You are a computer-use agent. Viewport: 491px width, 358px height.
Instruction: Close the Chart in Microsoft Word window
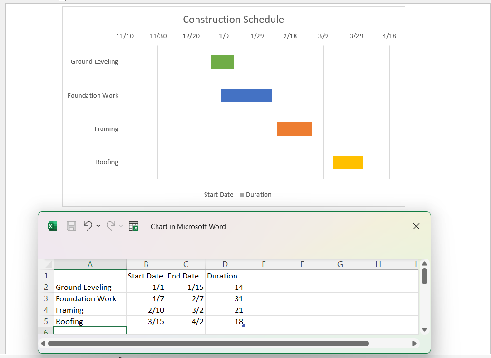[416, 226]
